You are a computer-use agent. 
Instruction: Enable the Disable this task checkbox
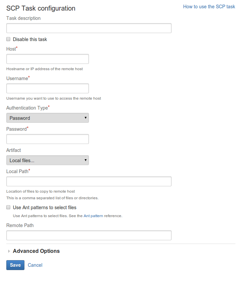click(x=8, y=39)
